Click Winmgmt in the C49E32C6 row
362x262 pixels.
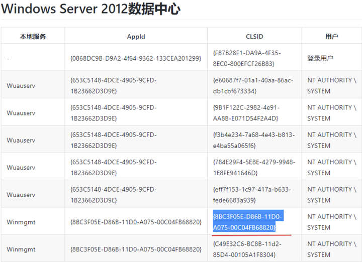(21, 249)
